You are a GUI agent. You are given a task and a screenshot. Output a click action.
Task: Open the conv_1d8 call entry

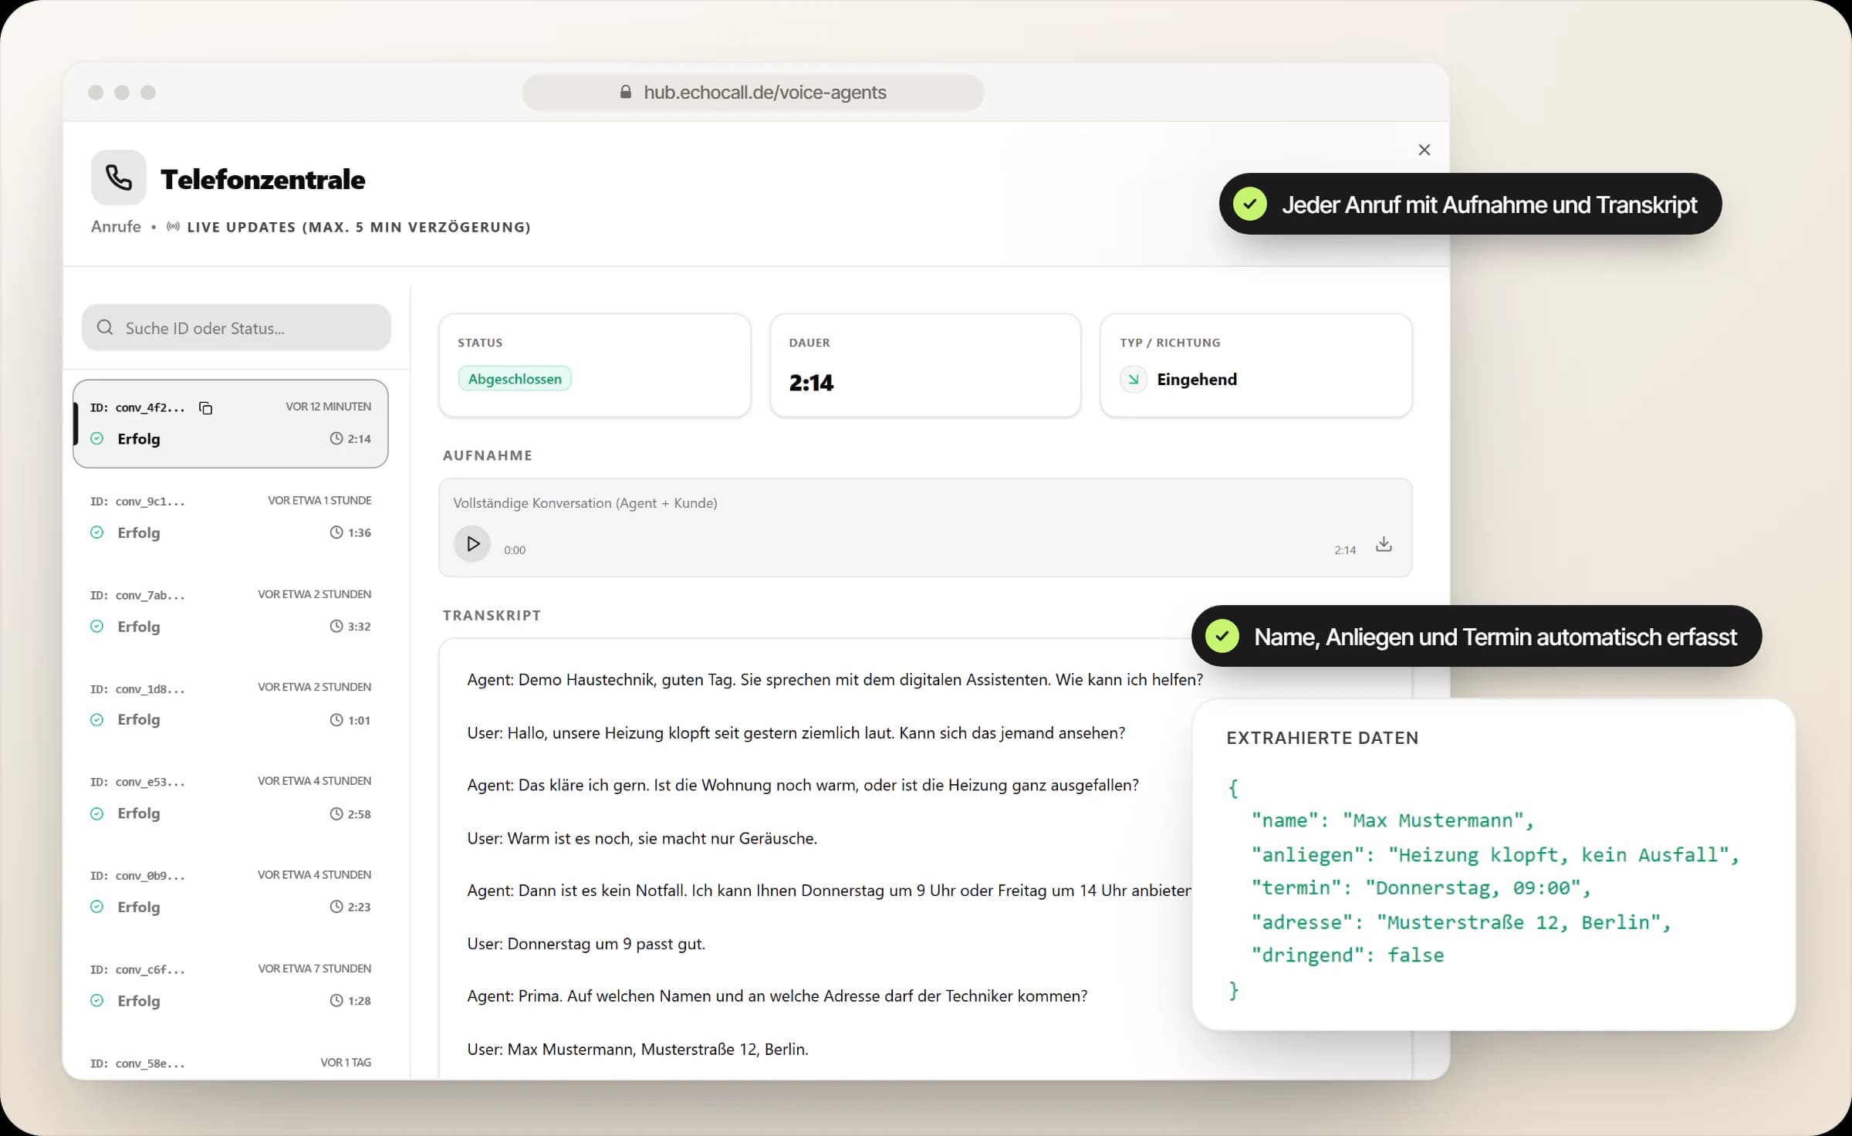pyautogui.click(x=230, y=704)
